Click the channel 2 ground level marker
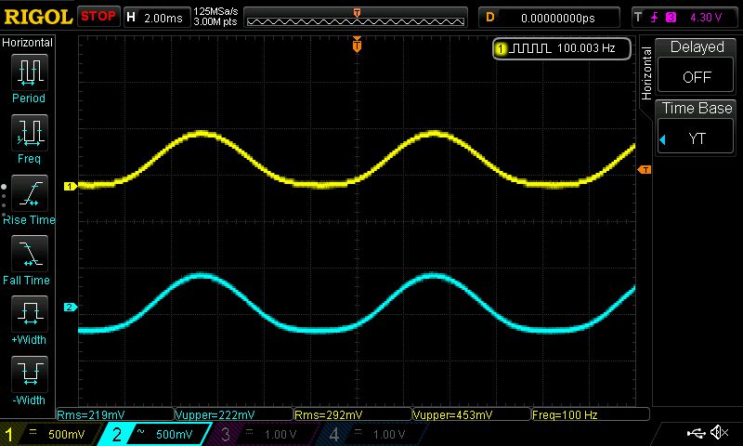This screenshot has height=446, width=743. 71,308
